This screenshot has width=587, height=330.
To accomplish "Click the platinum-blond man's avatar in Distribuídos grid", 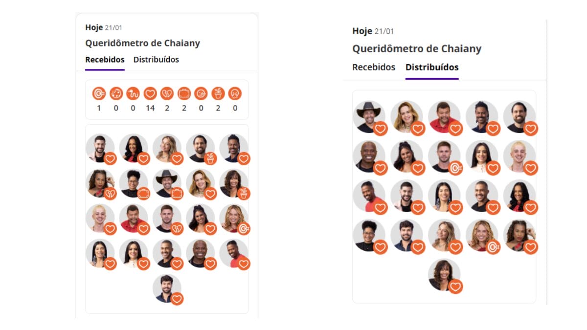I will tap(519, 156).
